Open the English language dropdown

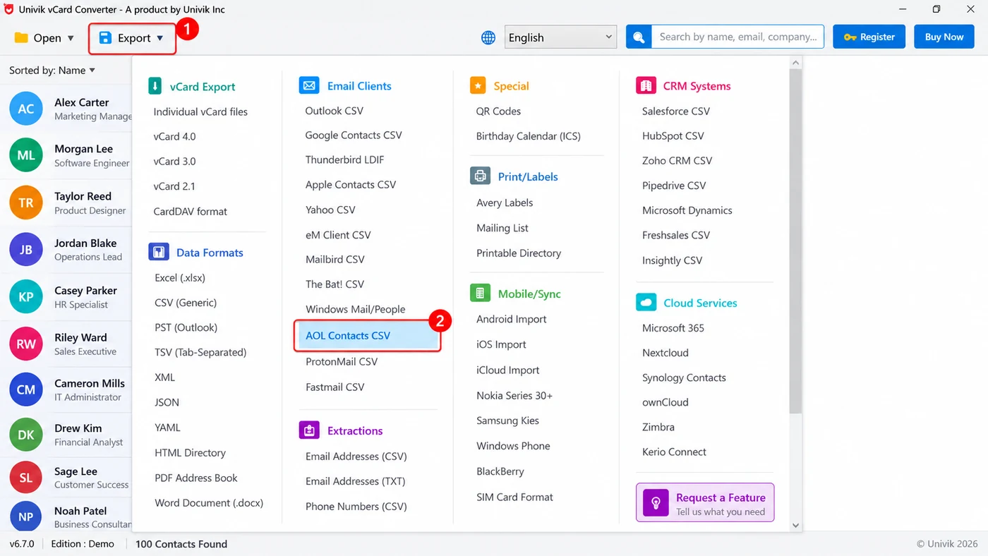click(x=561, y=37)
